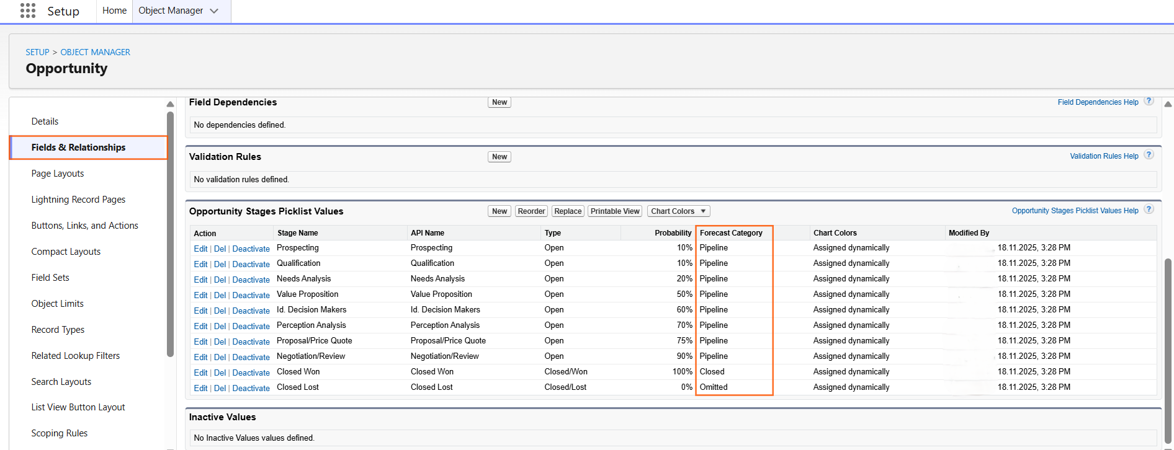Click Opportunity Stages Picklist help question icon
Screen dimensions: 1174x450
(1149, 210)
